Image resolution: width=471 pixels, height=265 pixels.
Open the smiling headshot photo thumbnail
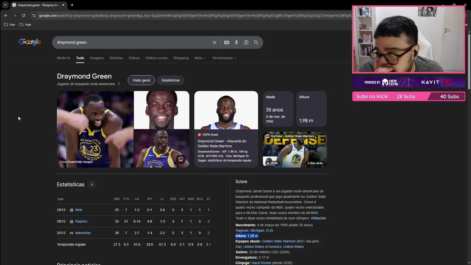[x=162, y=110]
